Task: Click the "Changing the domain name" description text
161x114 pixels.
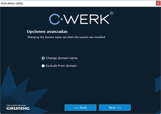Action: pyautogui.click(x=66, y=37)
